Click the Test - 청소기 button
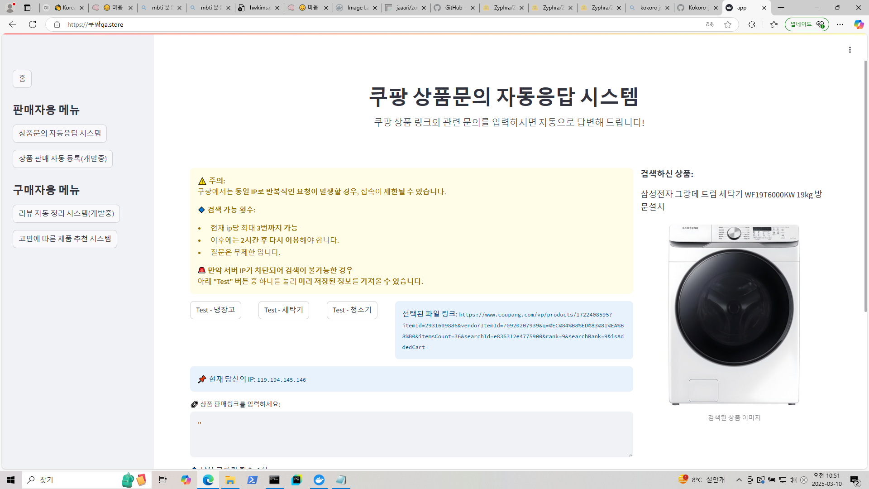 tap(352, 310)
